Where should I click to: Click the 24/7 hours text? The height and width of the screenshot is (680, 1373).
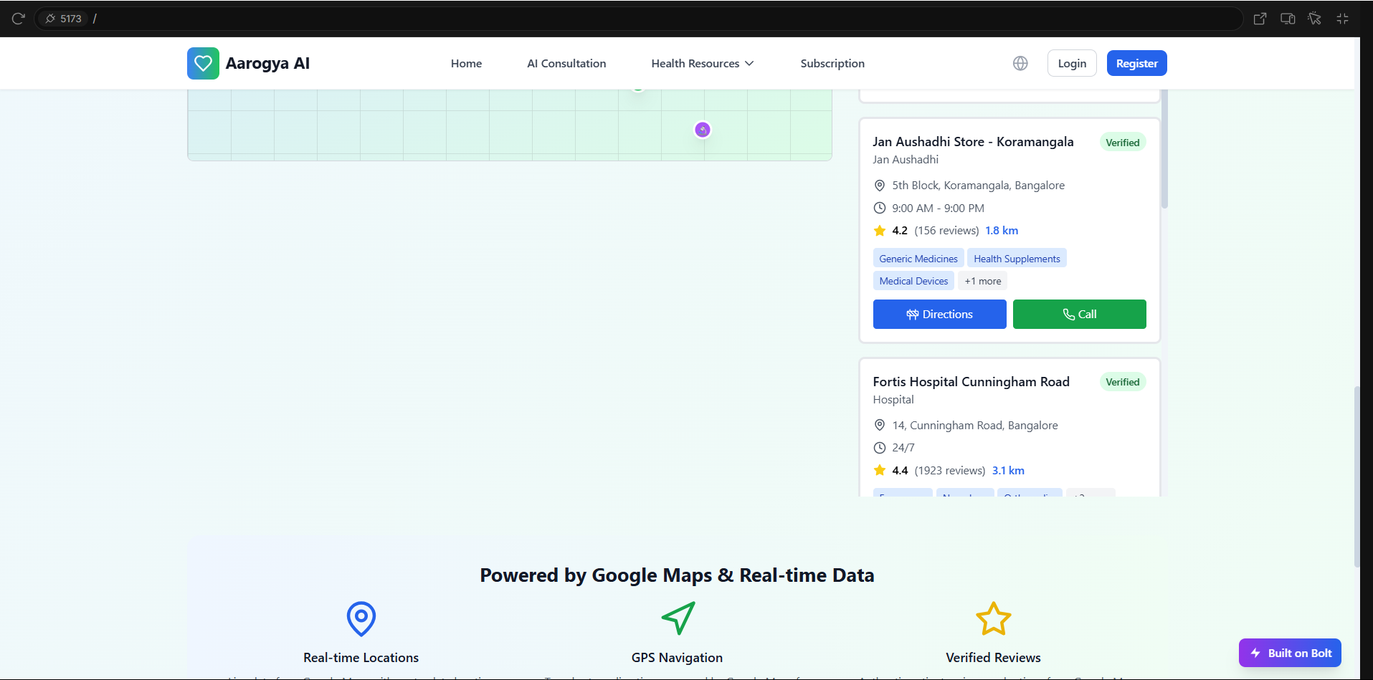[903, 448]
